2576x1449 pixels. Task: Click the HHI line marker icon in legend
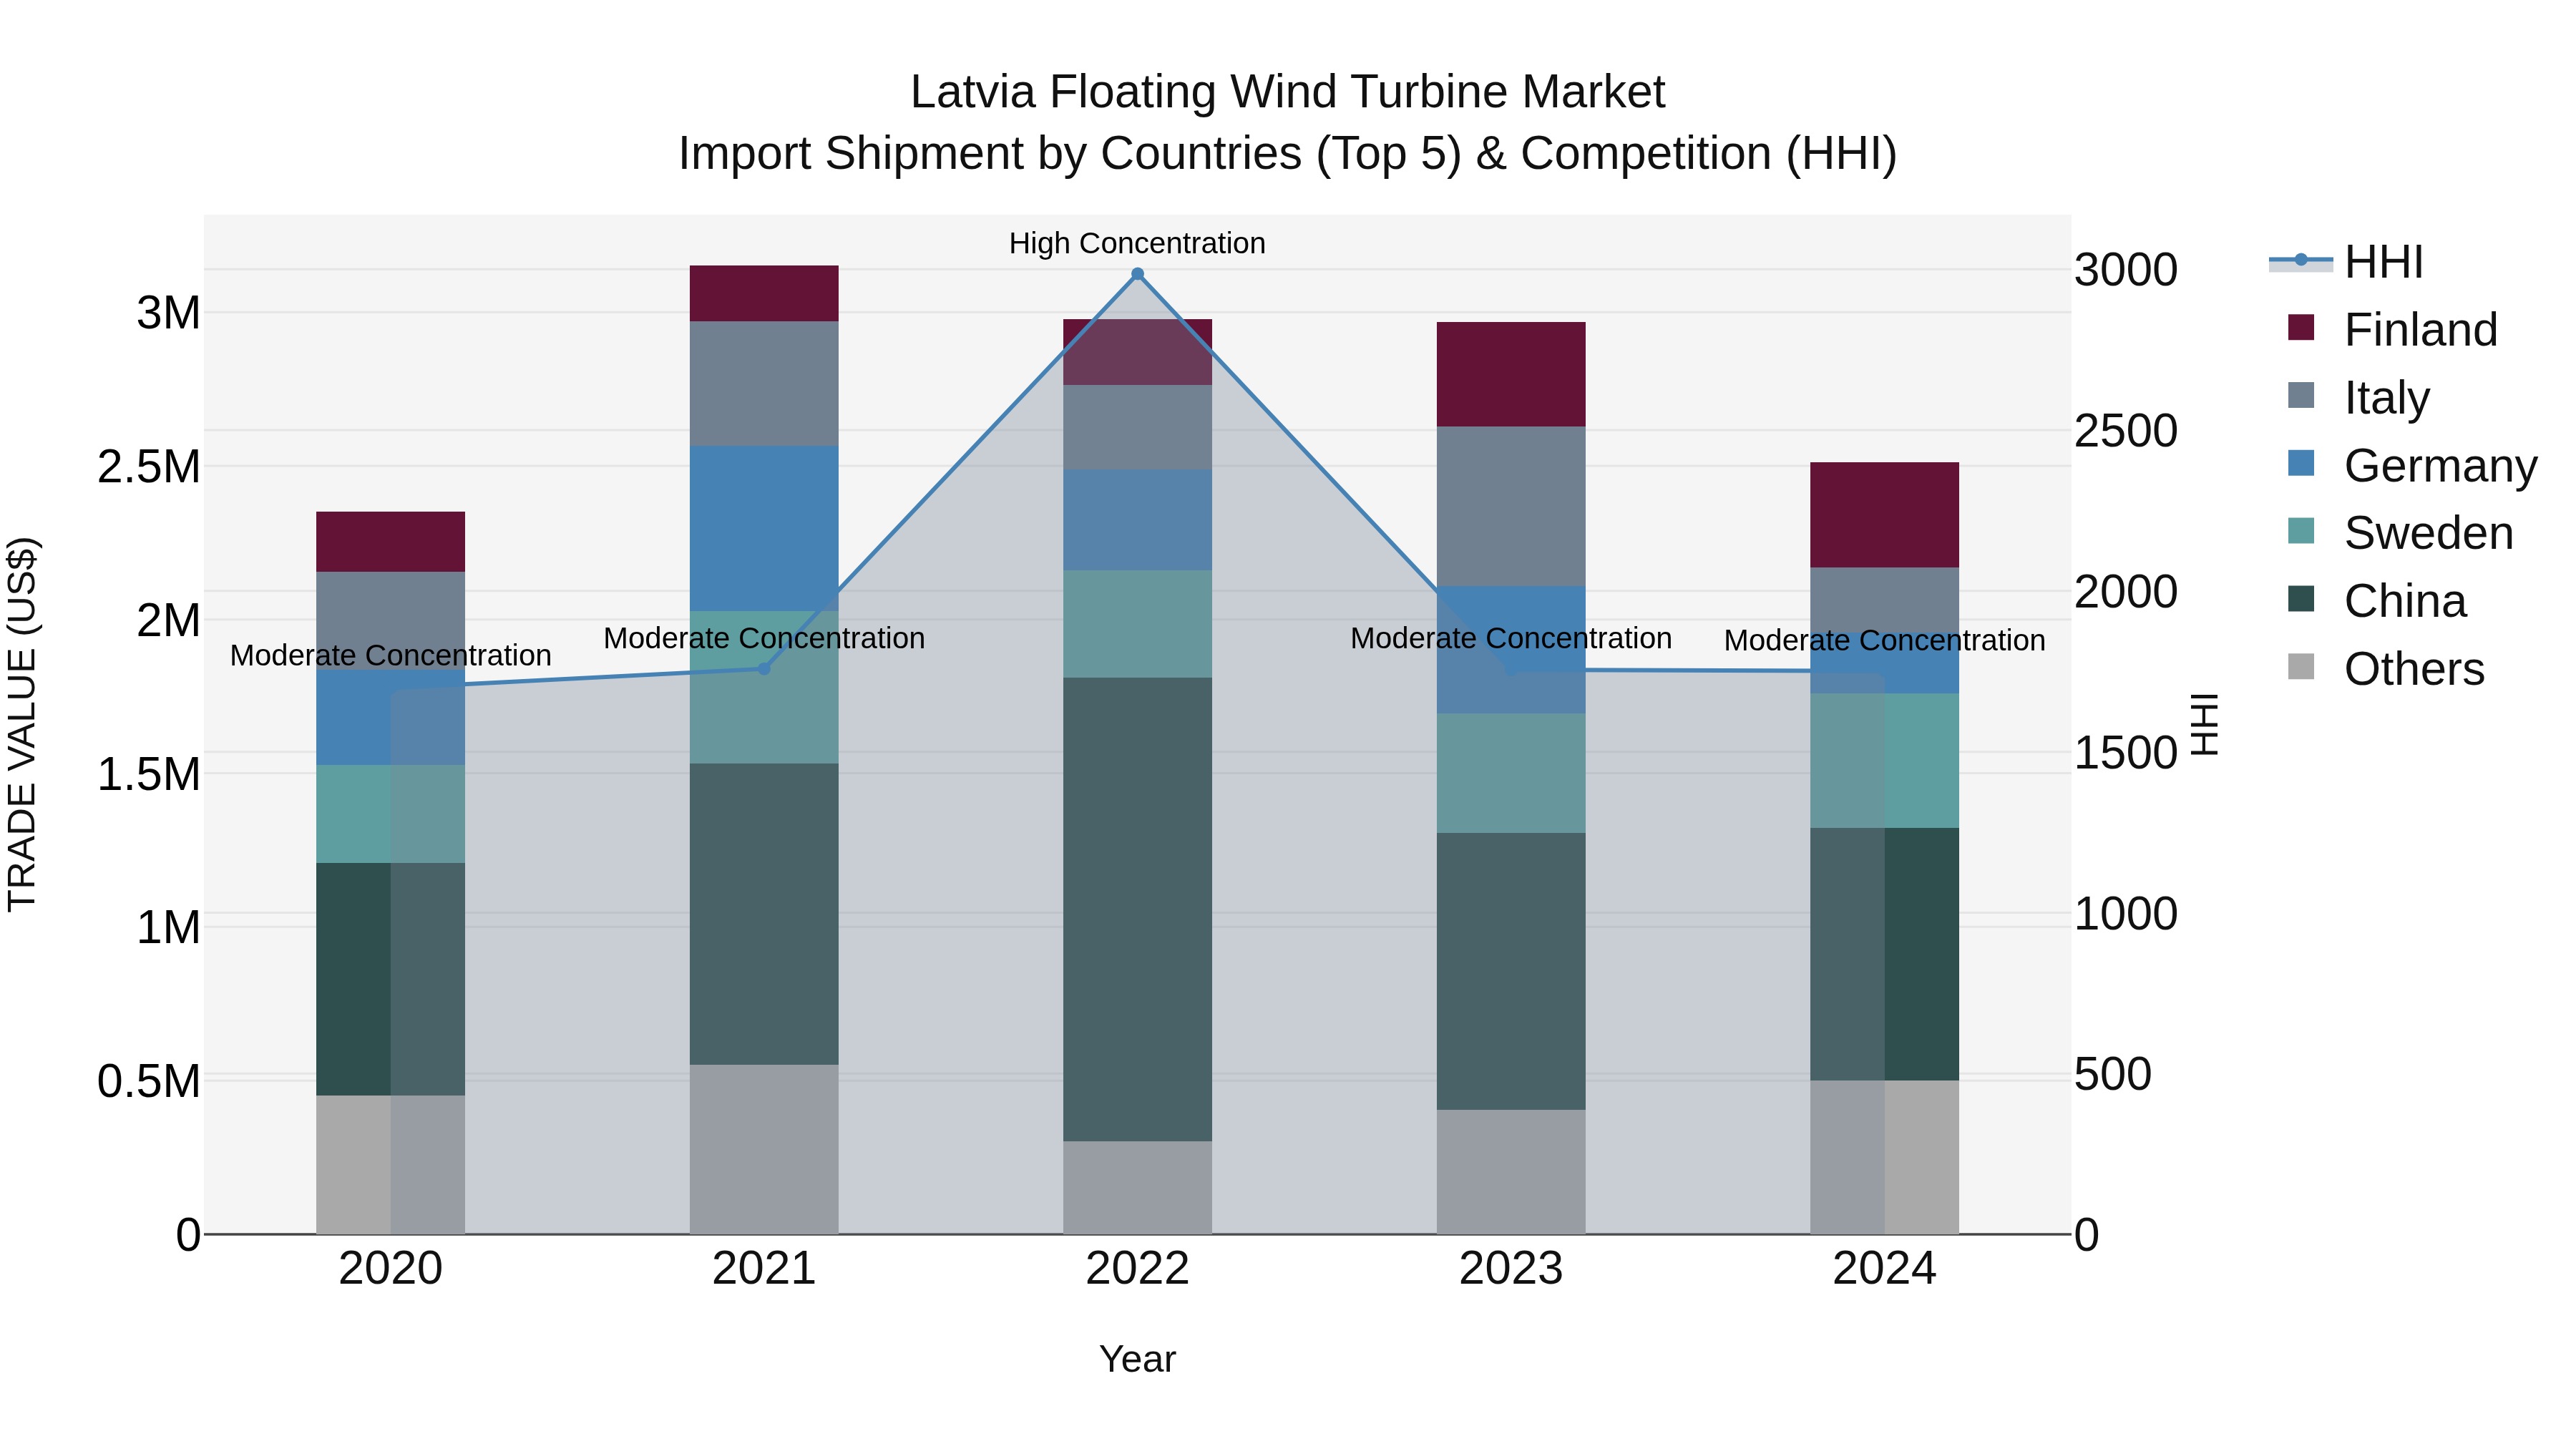(2301, 260)
